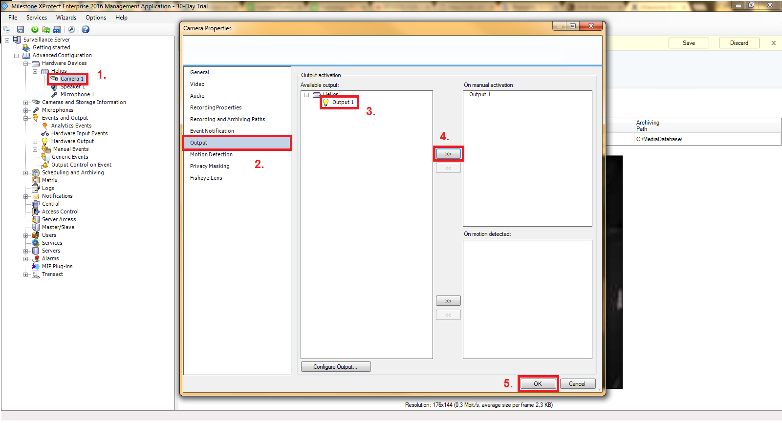Click the folder import toolbar icon
782x423 pixels.
(46, 30)
